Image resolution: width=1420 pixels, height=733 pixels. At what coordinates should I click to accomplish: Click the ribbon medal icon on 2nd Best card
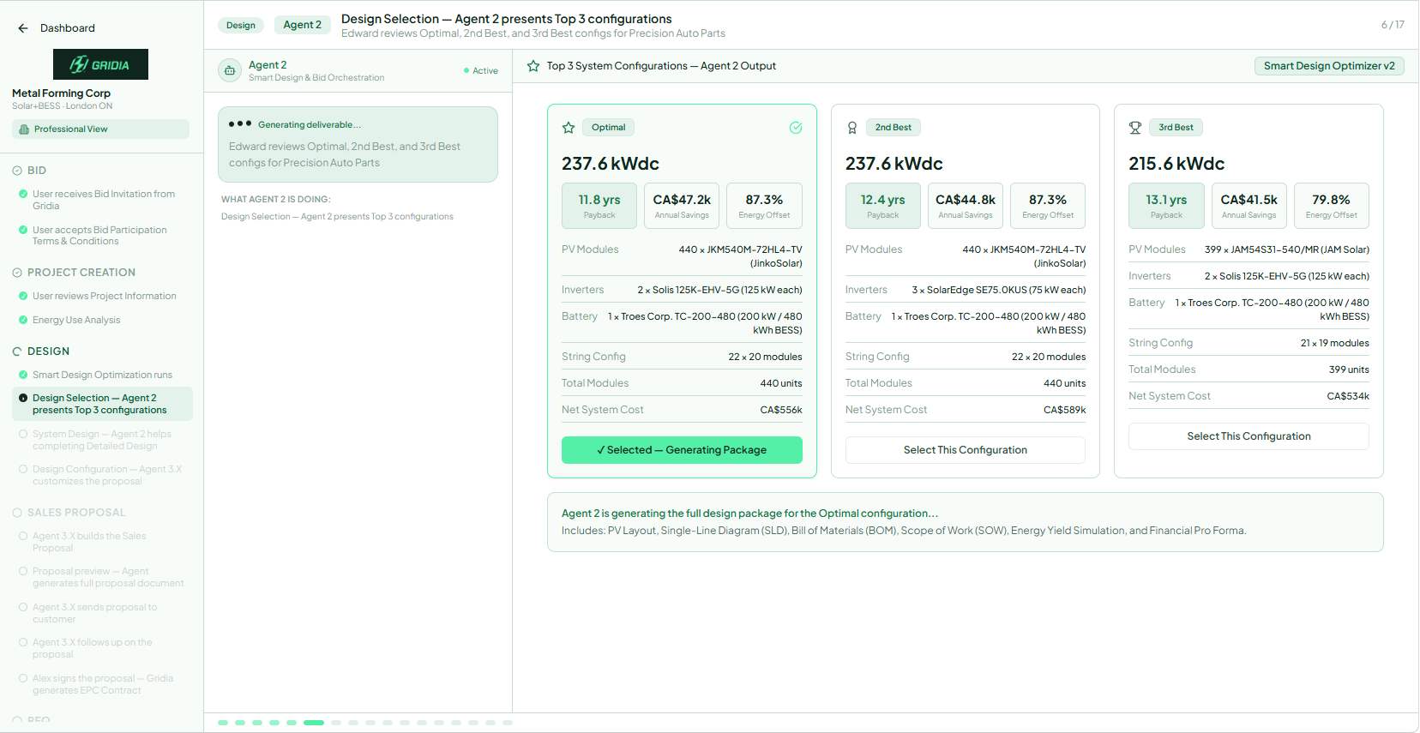coord(852,128)
